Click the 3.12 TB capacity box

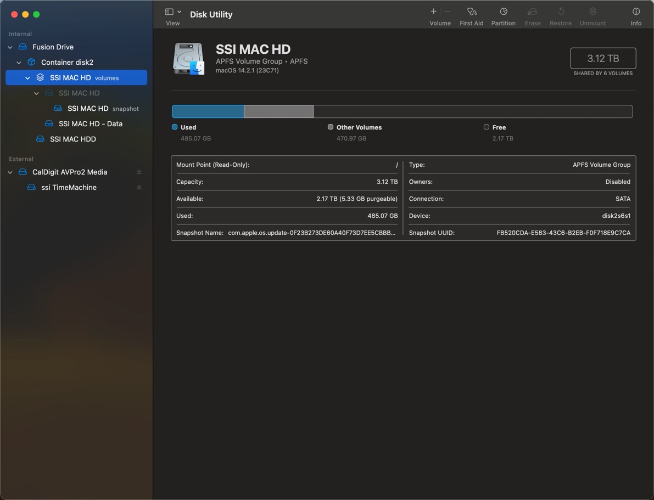click(x=603, y=58)
